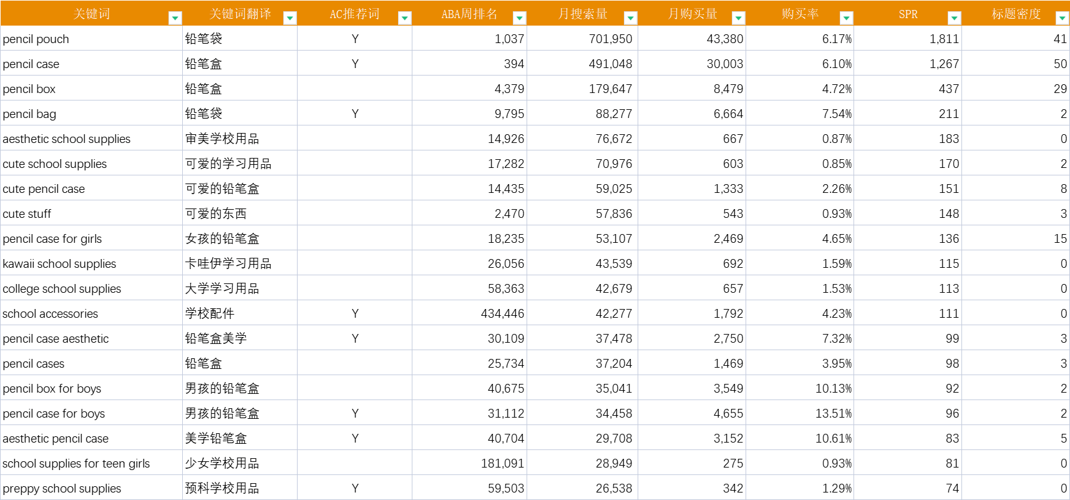Click the purchase rate 13.51% cell
The width and height of the screenshot is (1070, 500).
(800, 413)
